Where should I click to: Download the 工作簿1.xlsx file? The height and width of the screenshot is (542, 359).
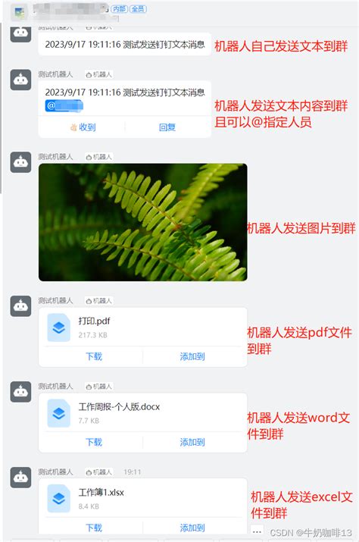tap(94, 528)
